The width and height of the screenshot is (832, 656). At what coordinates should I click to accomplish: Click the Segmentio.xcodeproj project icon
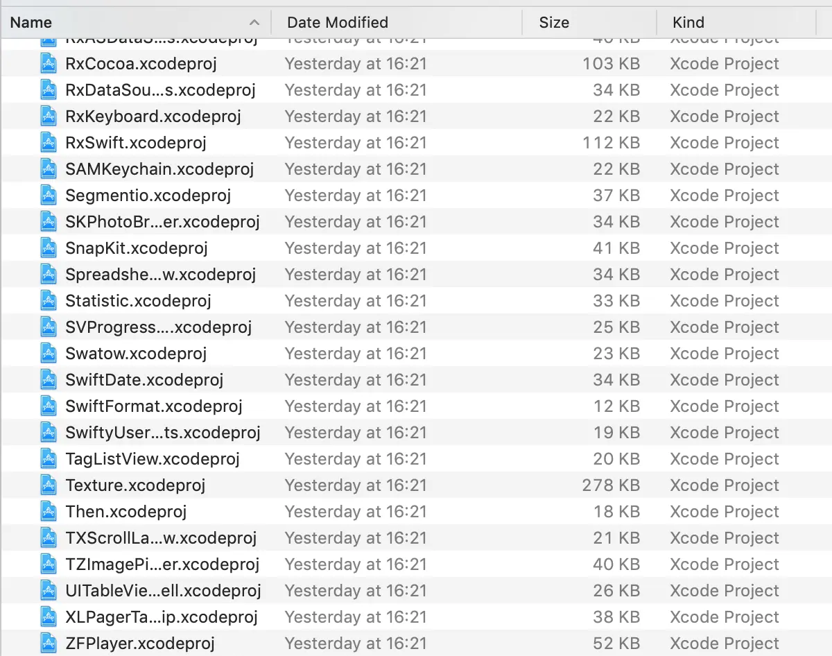49,196
